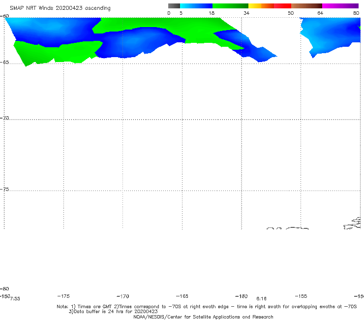Click the swath time '7:55'
The width and height of the screenshot is (364, 320).
click(x=15, y=299)
